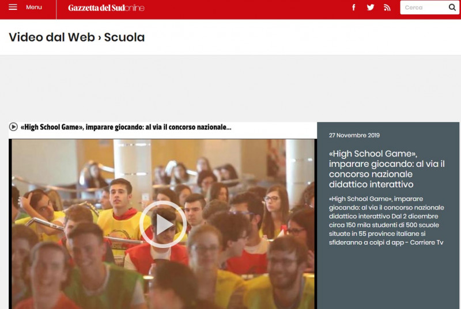This screenshot has height=309, width=461.
Task: Open the Twitter profile icon
Action: pos(371,7)
